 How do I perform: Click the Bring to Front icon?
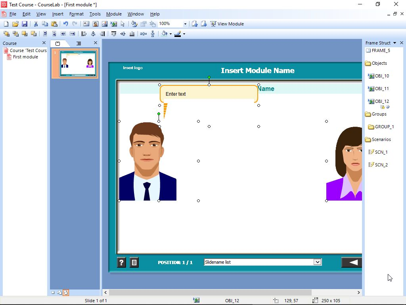tap(5, 34)
